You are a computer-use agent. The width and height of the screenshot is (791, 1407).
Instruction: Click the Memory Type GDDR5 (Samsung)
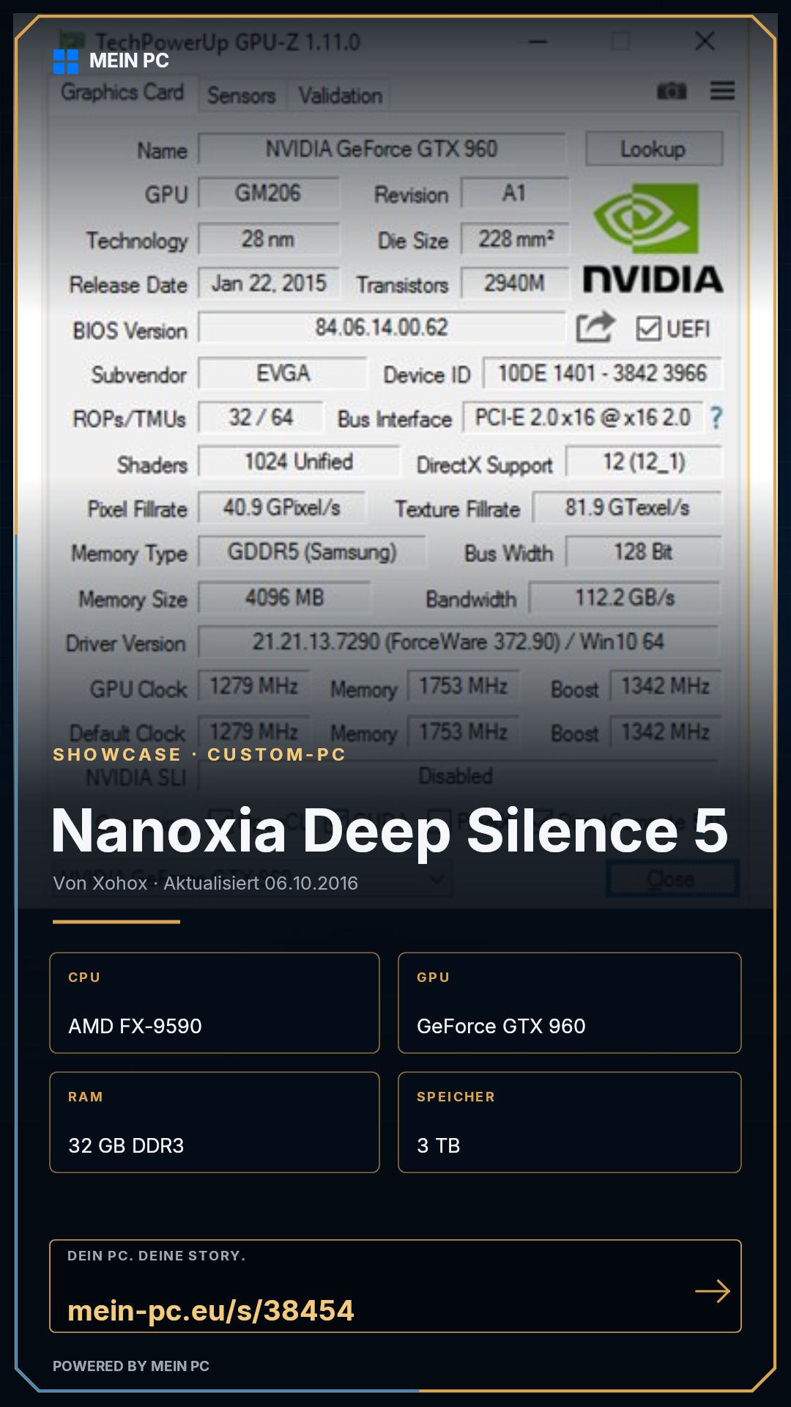click(x=312, y=553)
